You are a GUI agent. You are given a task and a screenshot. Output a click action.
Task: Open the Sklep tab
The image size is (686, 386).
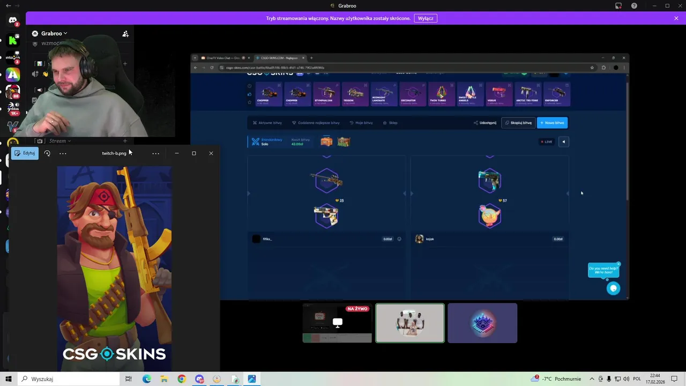click(x=390, y=123)
